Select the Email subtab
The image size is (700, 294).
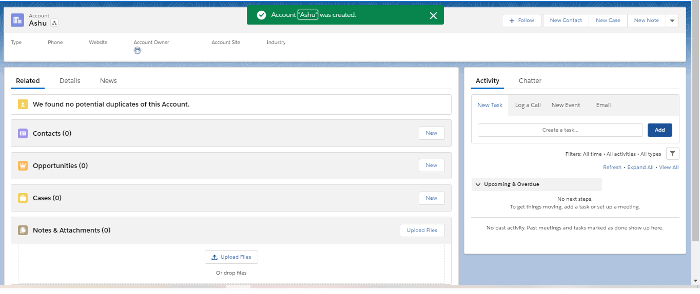pos(604,105)
